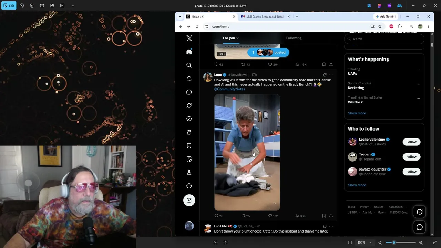Select the Home / X browser tab
Viewport: 441px width, 248px height.
click(x=210, y=17)
